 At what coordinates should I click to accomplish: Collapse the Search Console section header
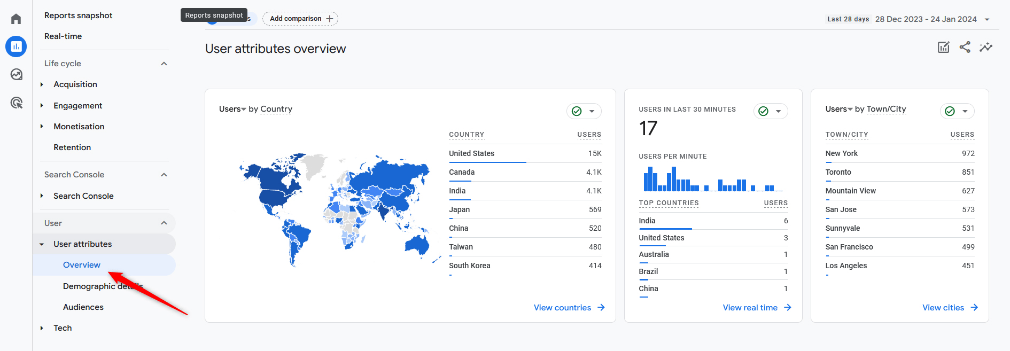click(164, 175)
